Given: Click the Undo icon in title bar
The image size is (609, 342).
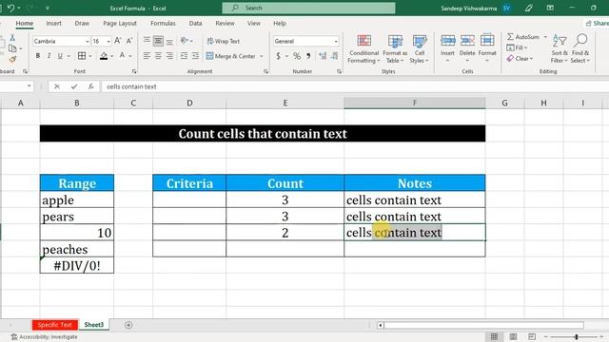Looking at the screenshot, I should 10,8.
